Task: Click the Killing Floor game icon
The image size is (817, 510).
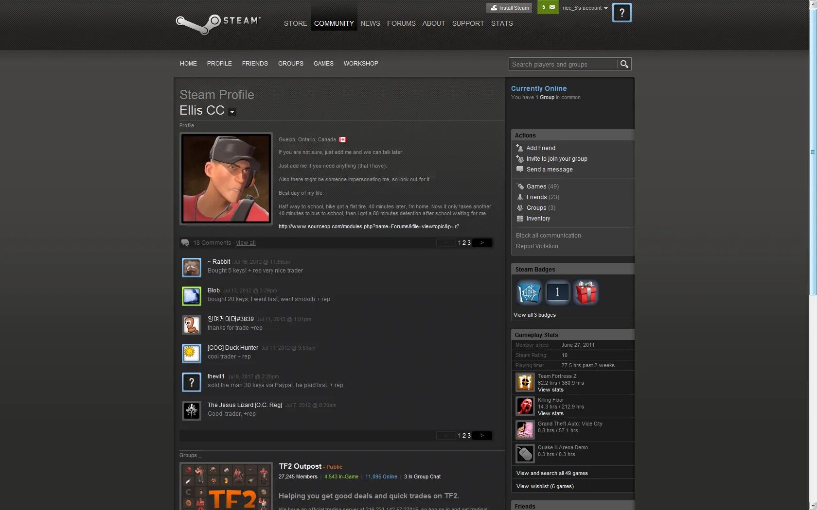Action: 525,406
